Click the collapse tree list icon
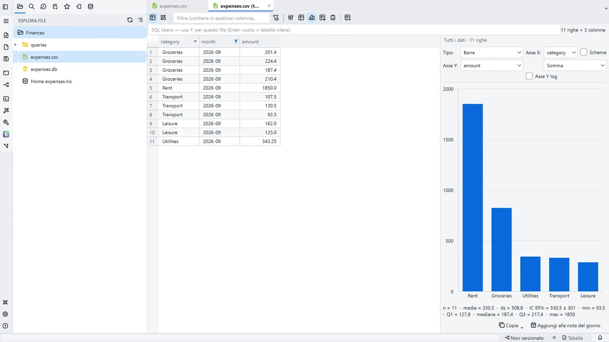Viewport: 609px width, 342px height. [140, 20]
